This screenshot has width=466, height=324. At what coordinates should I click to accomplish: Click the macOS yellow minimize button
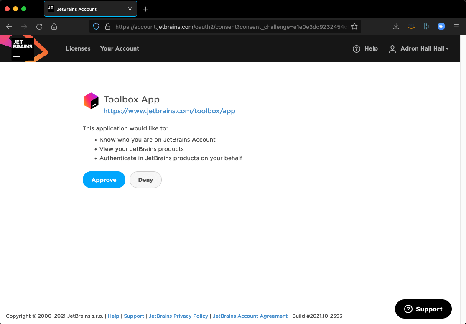[15, 9]
